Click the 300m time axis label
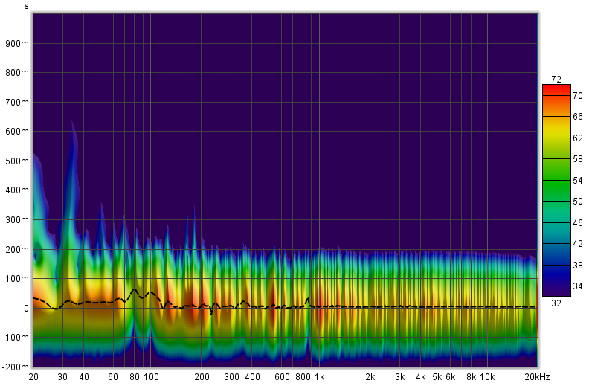 pyautogui.click(x=17, y=219)
